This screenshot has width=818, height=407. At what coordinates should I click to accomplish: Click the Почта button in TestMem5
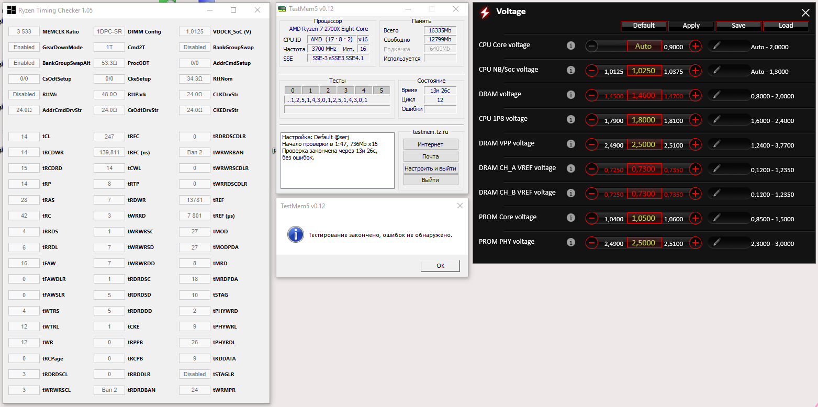tap(431, 156)
